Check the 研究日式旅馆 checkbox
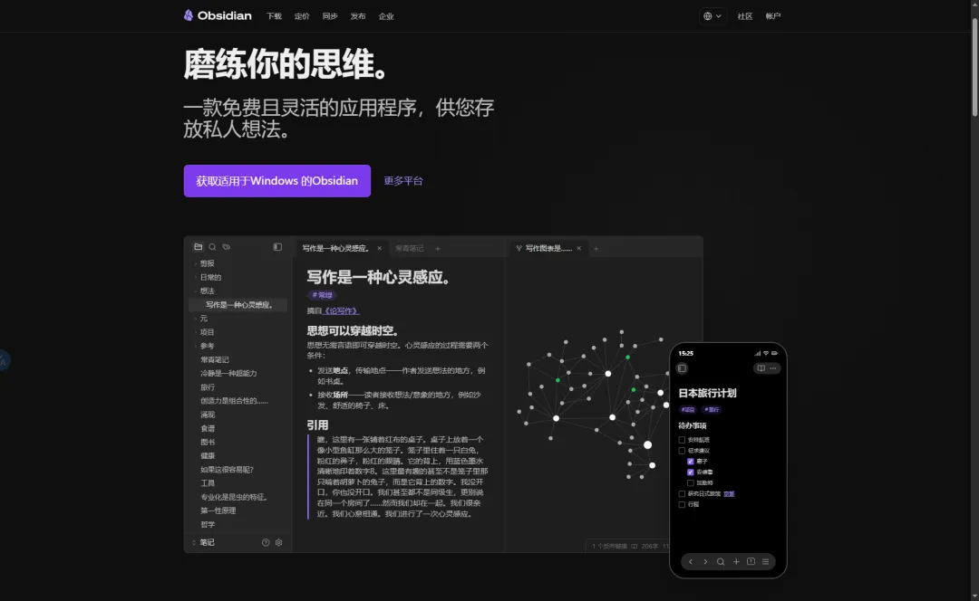Viewport: 979px width, 601px height. 682,494
